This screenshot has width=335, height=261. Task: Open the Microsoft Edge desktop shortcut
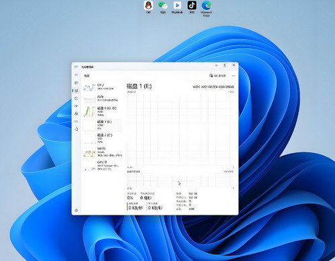pyautogui.click(x=206, y=9)
